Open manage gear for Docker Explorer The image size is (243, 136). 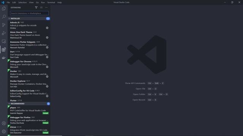click(47, 87)
